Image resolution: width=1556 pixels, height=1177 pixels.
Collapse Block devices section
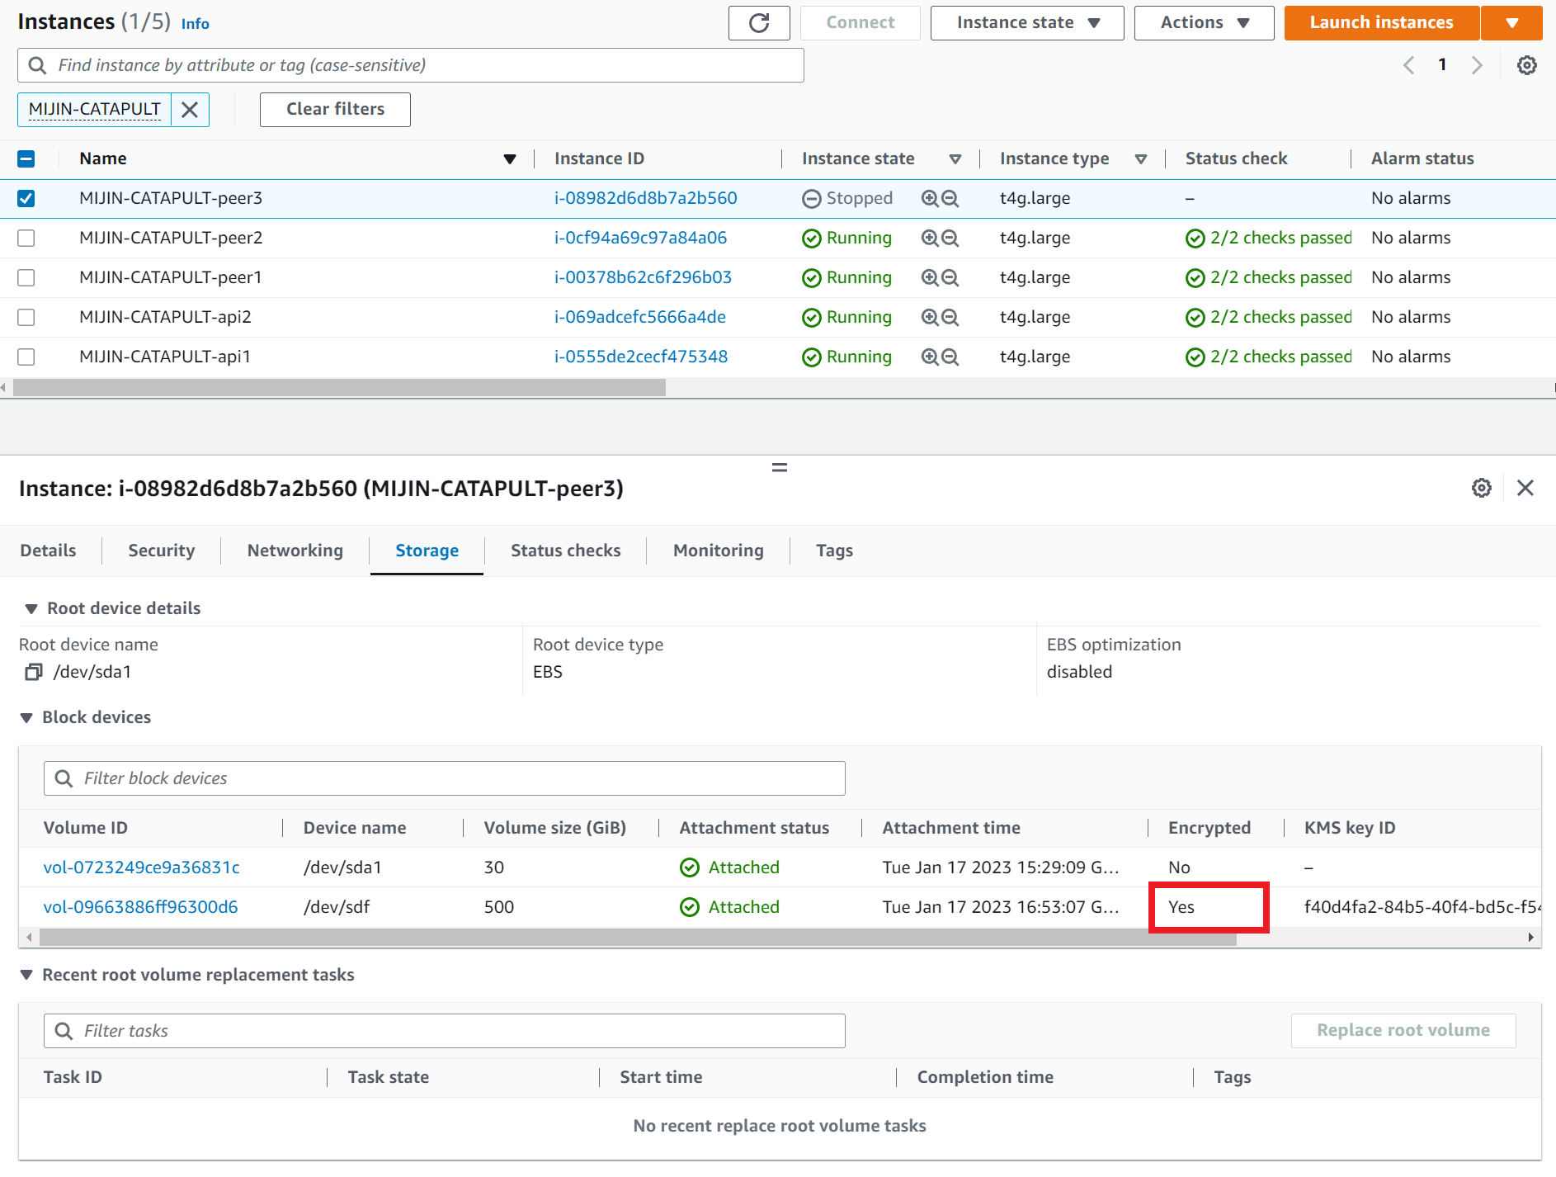point(26,717)
